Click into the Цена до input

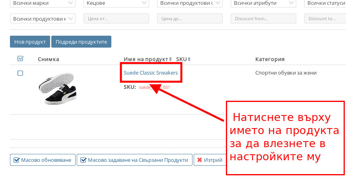[x=190, y=19]
